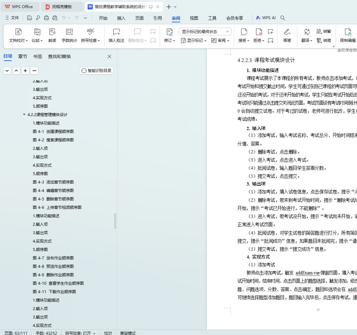Click the Redo arrow icon

coord(77,18)
